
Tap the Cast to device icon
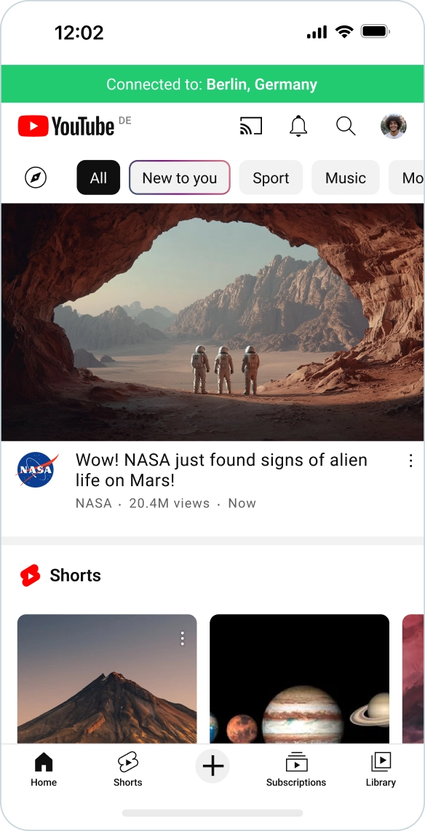251,126
